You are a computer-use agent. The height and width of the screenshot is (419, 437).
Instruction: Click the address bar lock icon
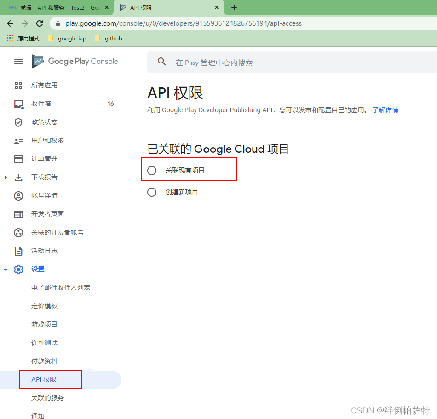[x=58, y=23]
